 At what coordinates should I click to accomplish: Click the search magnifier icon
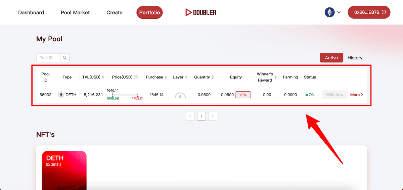(65, 58)
